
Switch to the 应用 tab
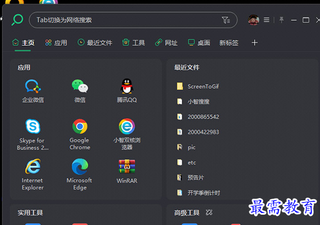click(56, 43)
